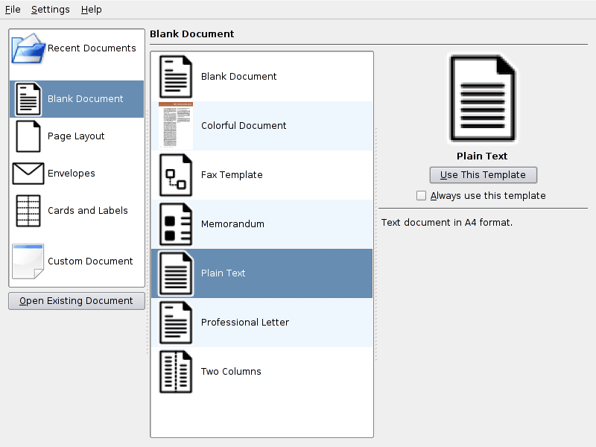
Task: Choose the Two Columns template icon
Action: point(176,372)
